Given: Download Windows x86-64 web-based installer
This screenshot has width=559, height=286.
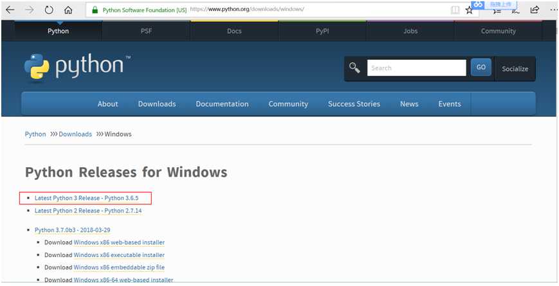Looking at the screenshot, I should [124, 280].
